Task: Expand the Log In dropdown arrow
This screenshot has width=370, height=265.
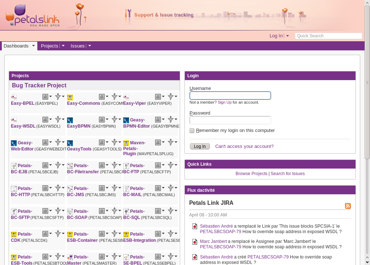Action: coord(288,36)
